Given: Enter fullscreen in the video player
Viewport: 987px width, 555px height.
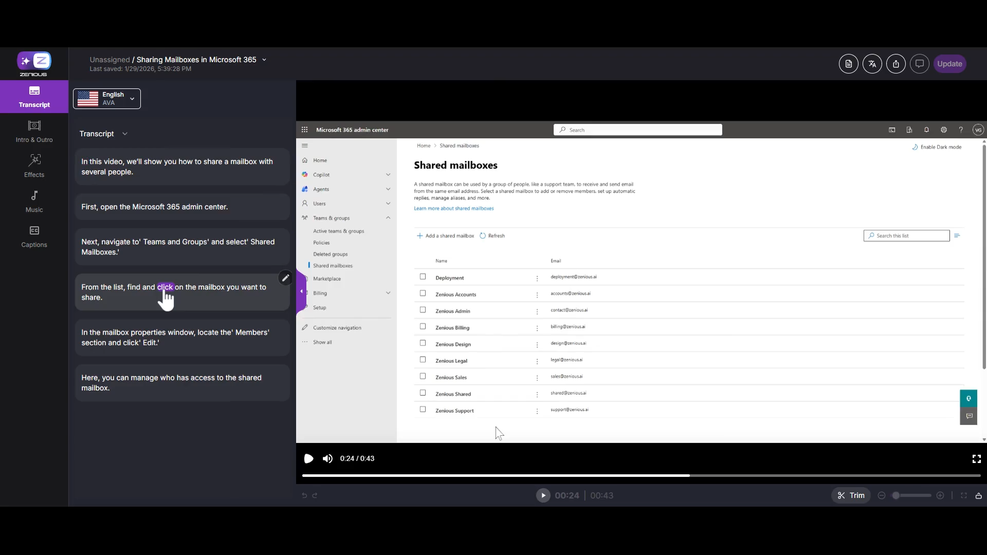Looking at the screenshot, I should point(976,458).
